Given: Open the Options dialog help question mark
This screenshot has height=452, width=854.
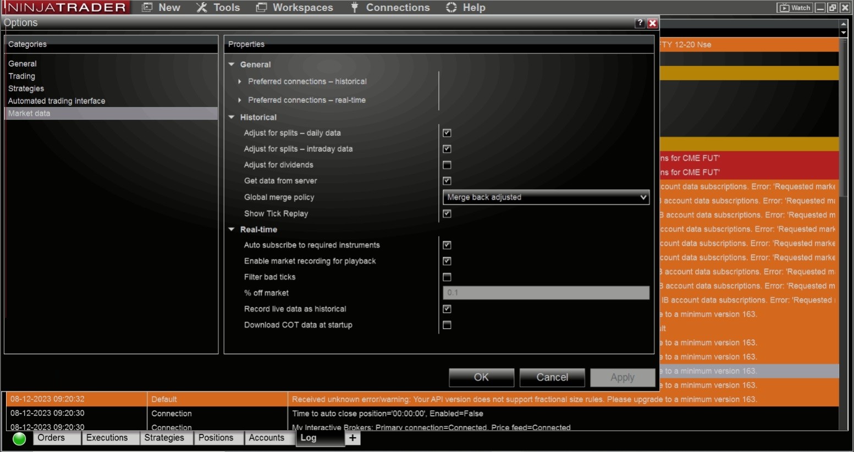Looking at the screenshot, I should 640,23.
